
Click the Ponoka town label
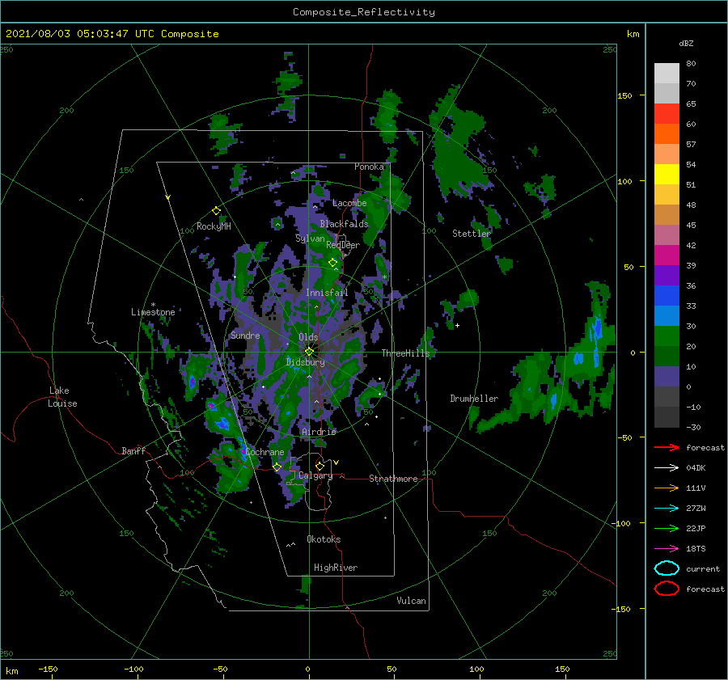pos(369,167)
